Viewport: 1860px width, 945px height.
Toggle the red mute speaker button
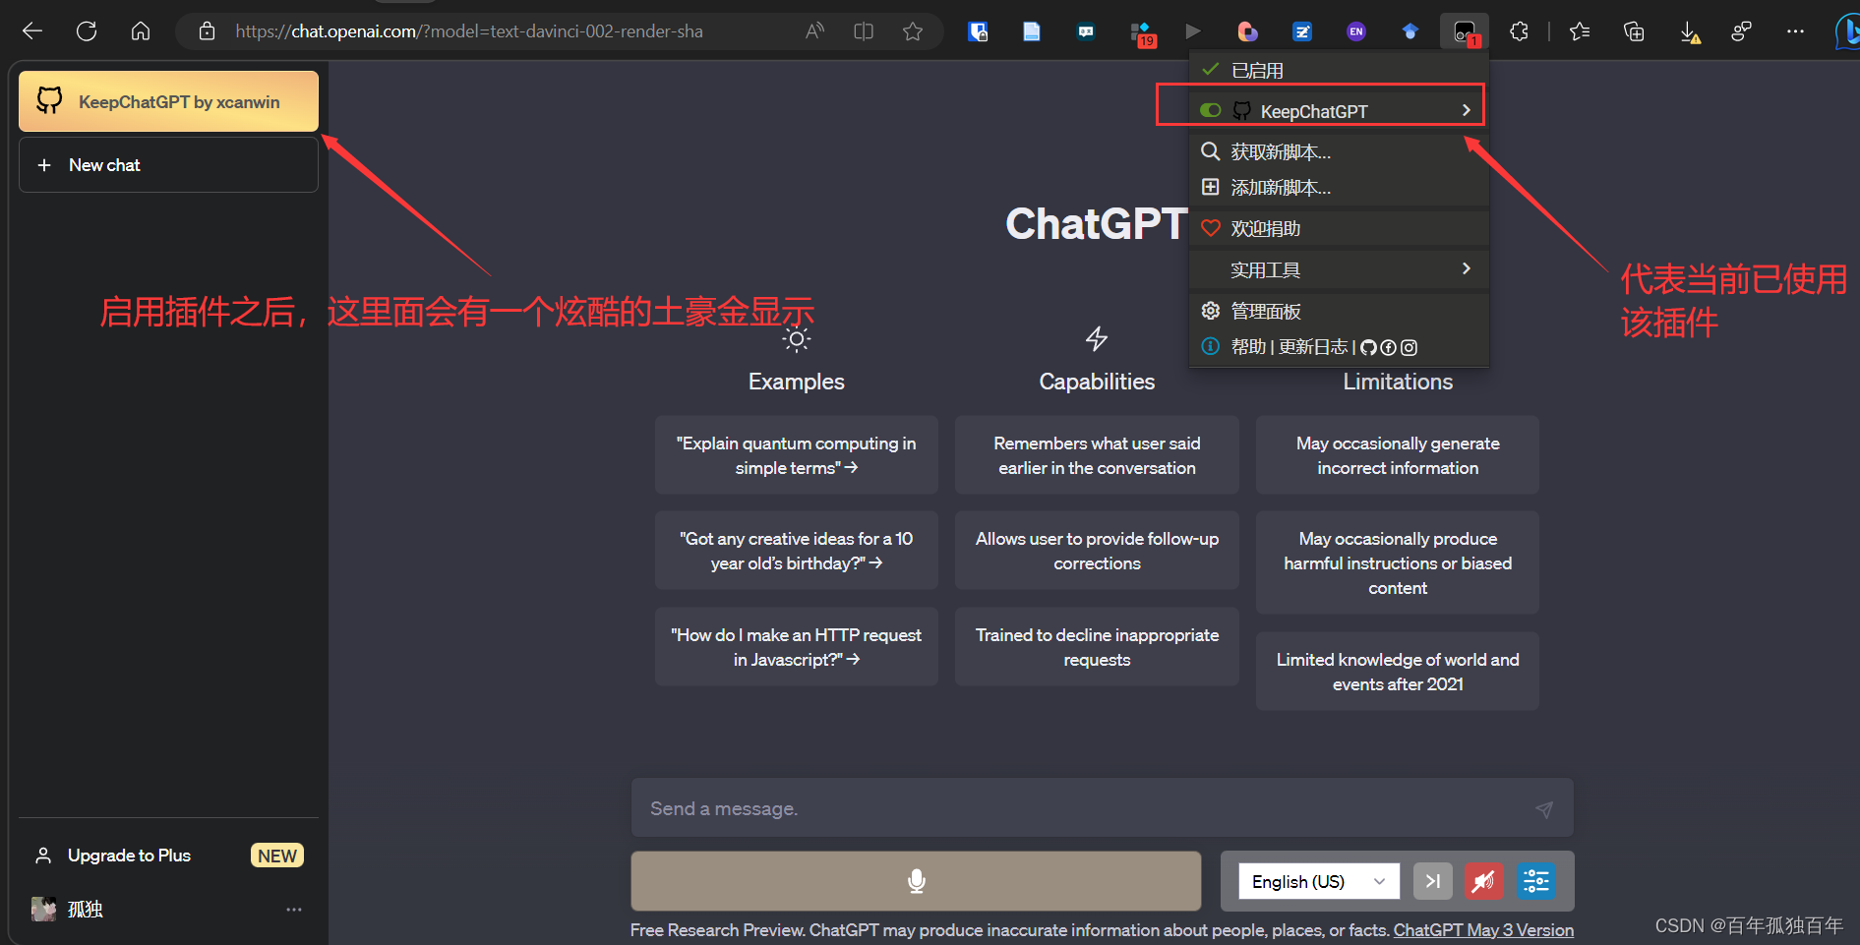(1483, 881)
